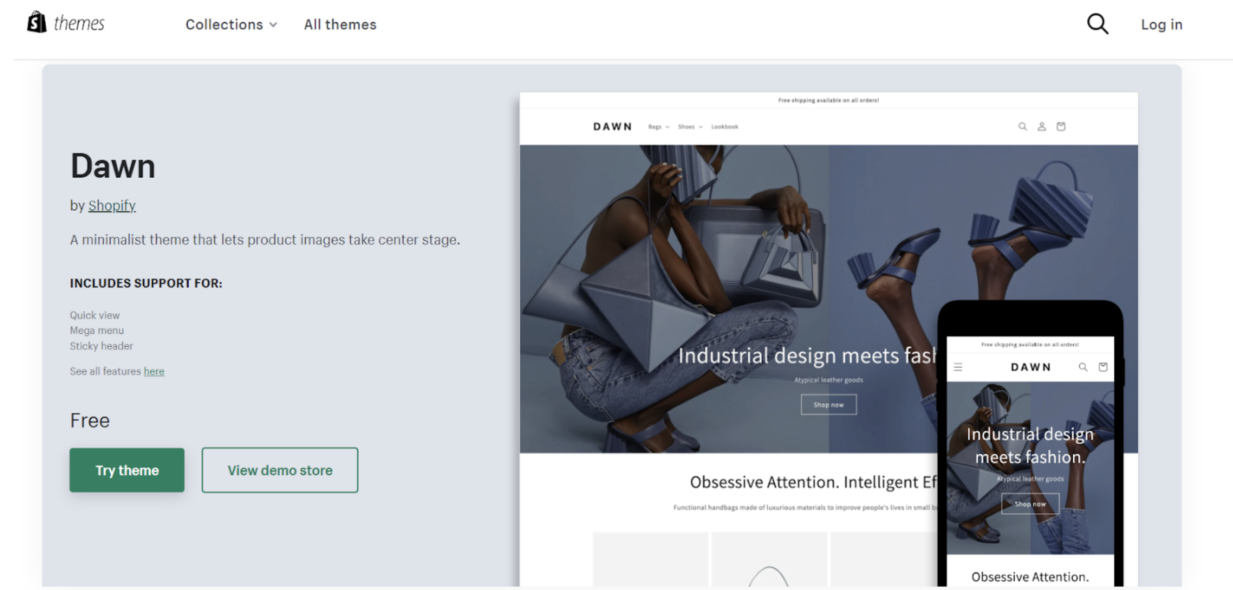Click the search icon in Dawn desktop preview
Viewport: 1233px width, 590px height.
(1023, 127)
